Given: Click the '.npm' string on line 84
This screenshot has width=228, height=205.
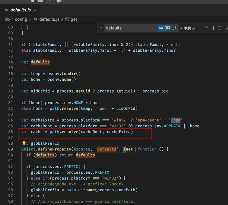Looking at the screenshot, I should [x=176, y=120].
